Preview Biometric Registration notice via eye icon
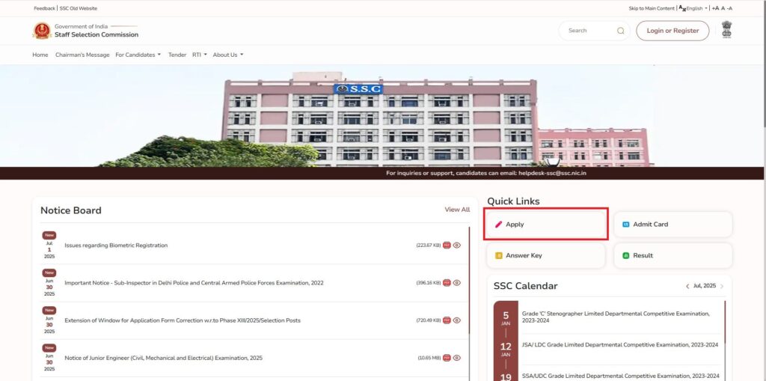This screenshot has width=766, height=381. [x=456, y=245]
